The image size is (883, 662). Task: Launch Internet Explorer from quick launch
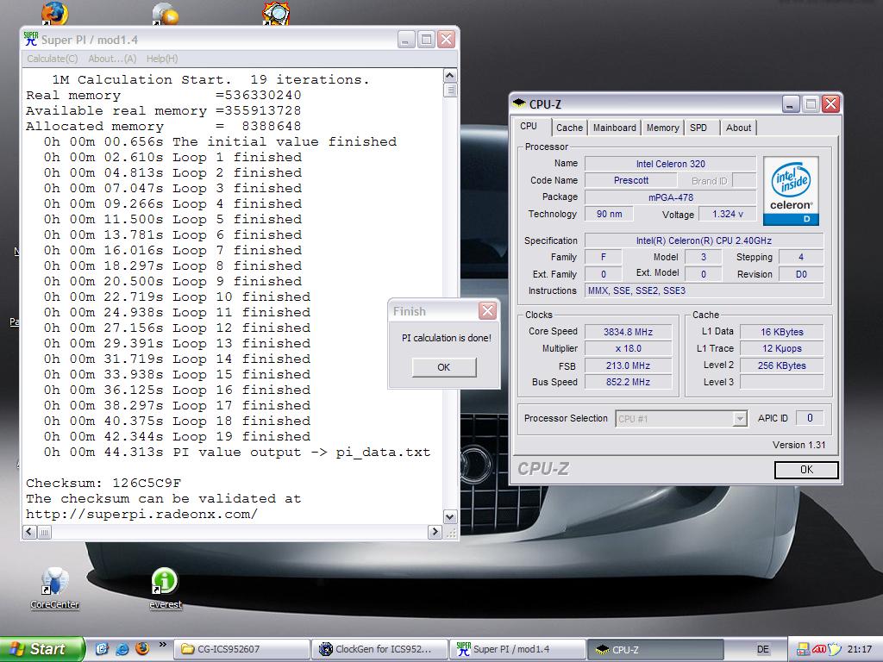point(122,649)
